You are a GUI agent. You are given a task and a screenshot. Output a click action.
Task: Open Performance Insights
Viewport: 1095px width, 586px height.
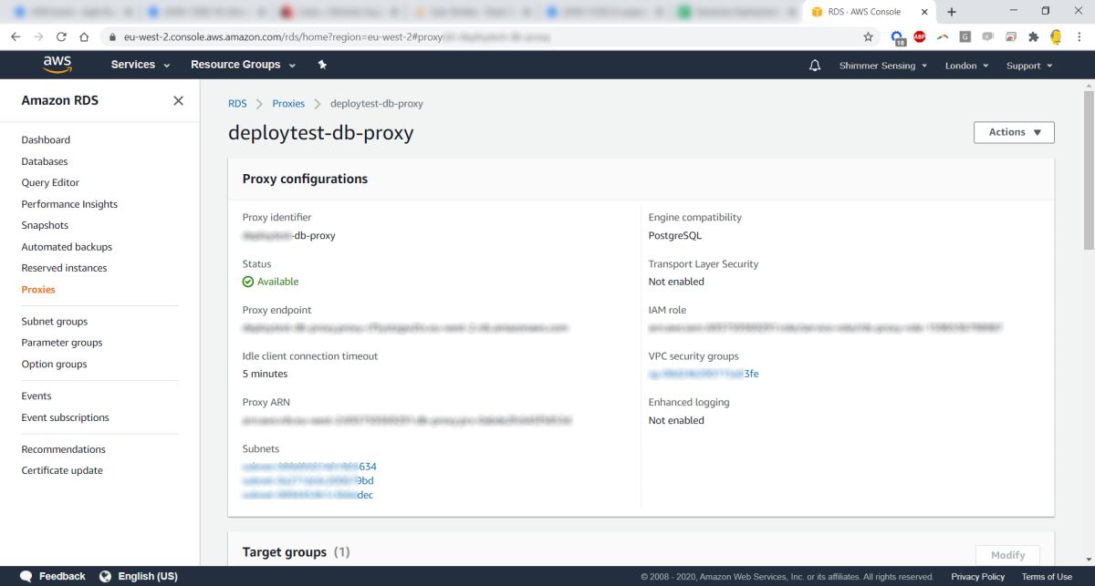[x=69, y=204]
